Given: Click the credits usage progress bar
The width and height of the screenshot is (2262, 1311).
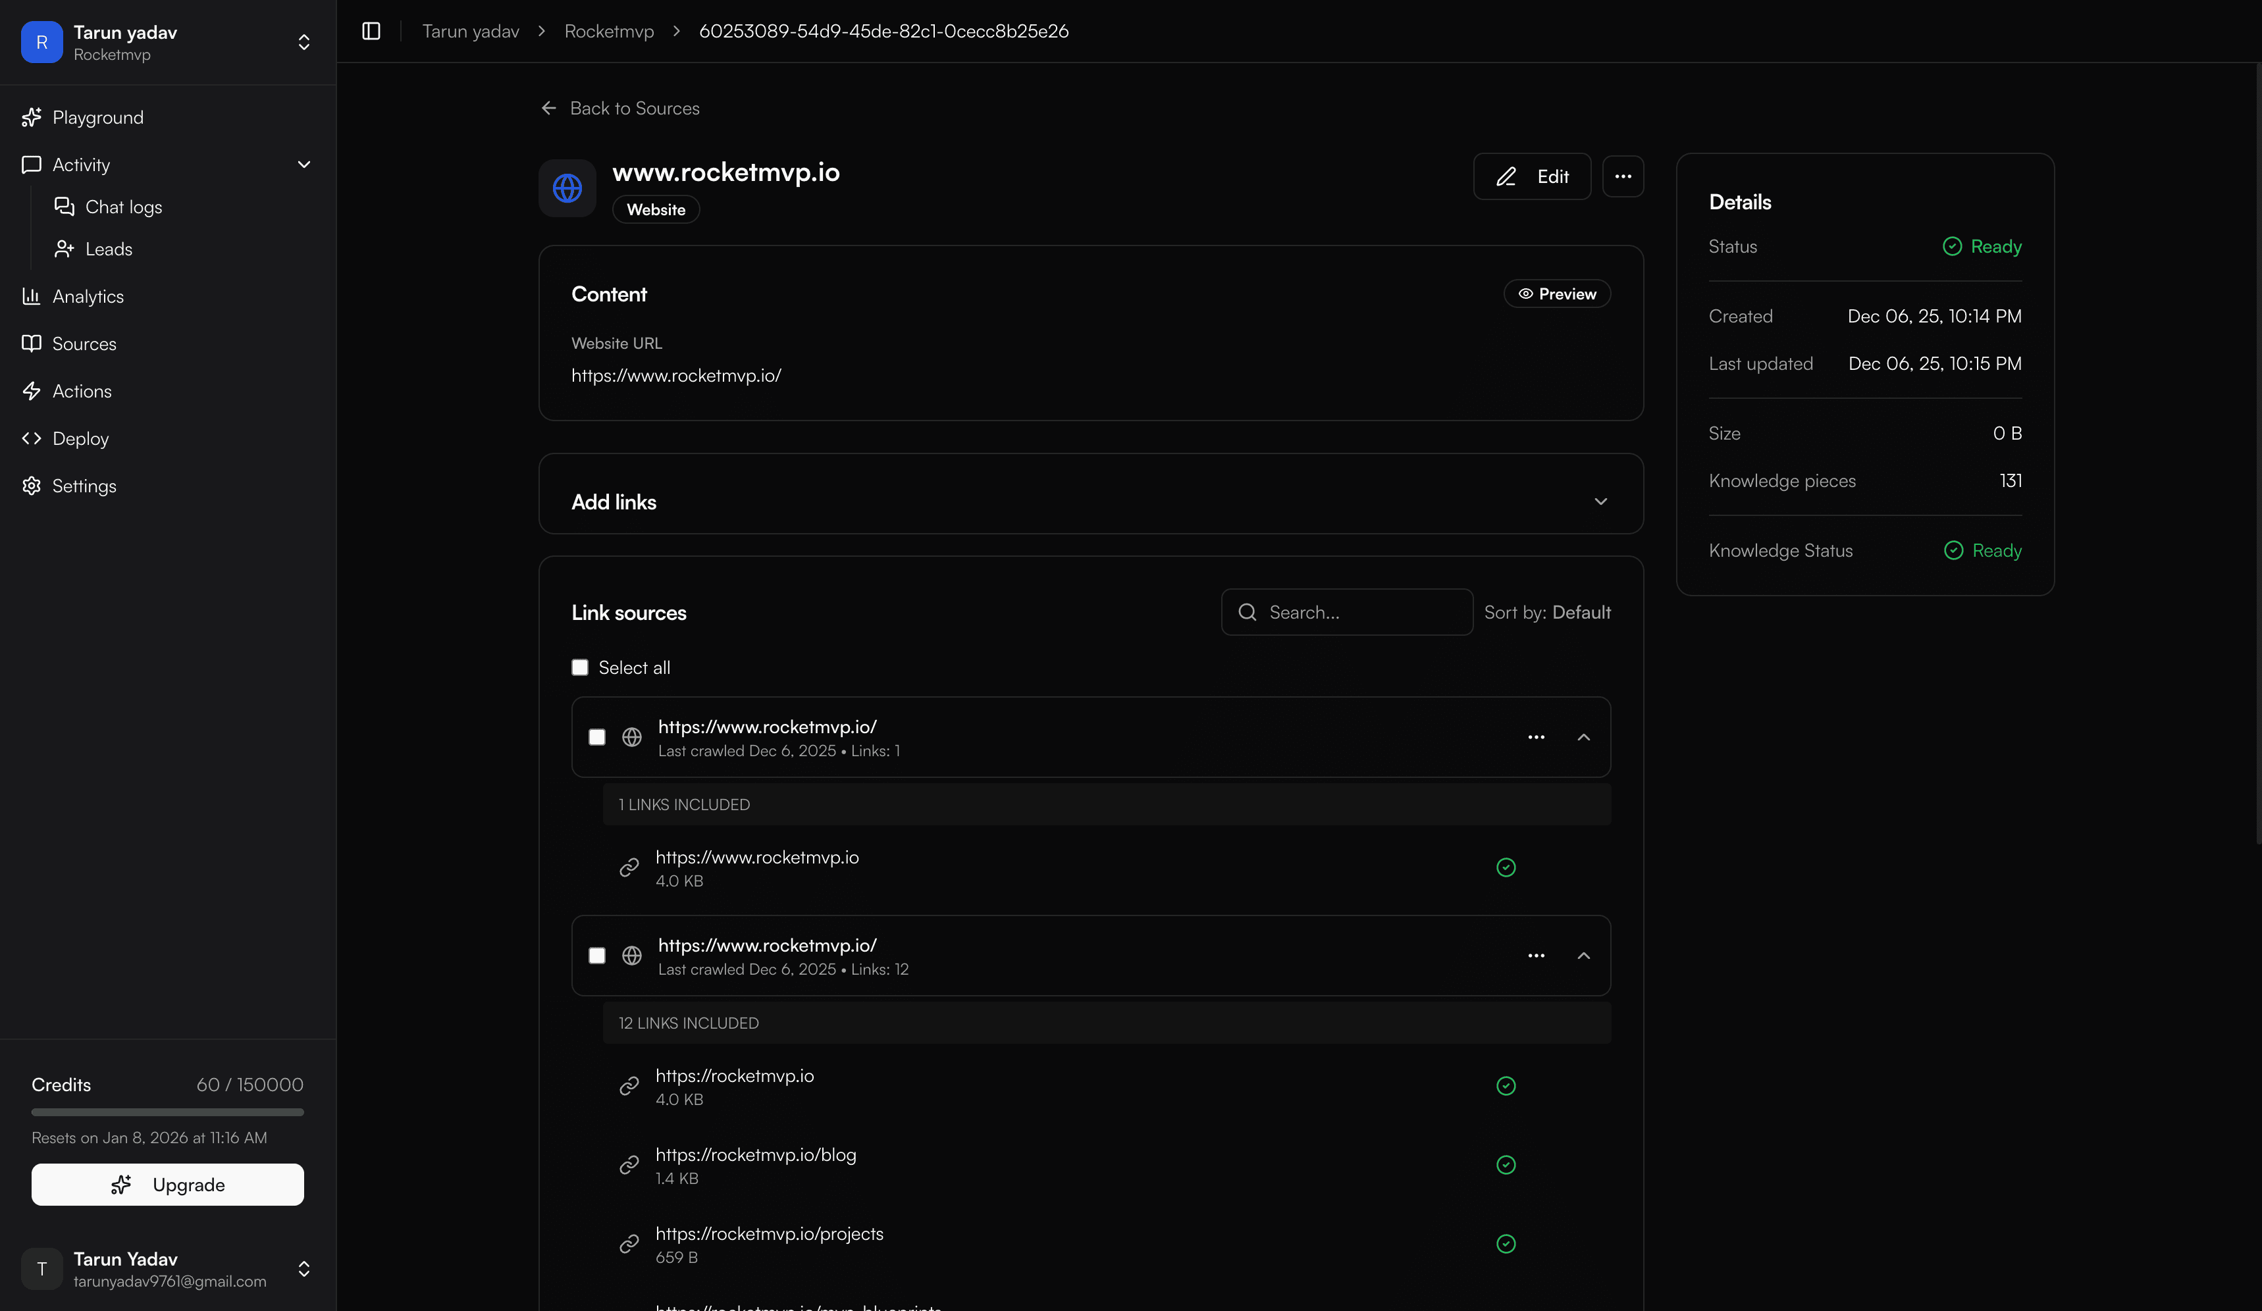Looking at the screenshot, I should point(167,1112).
